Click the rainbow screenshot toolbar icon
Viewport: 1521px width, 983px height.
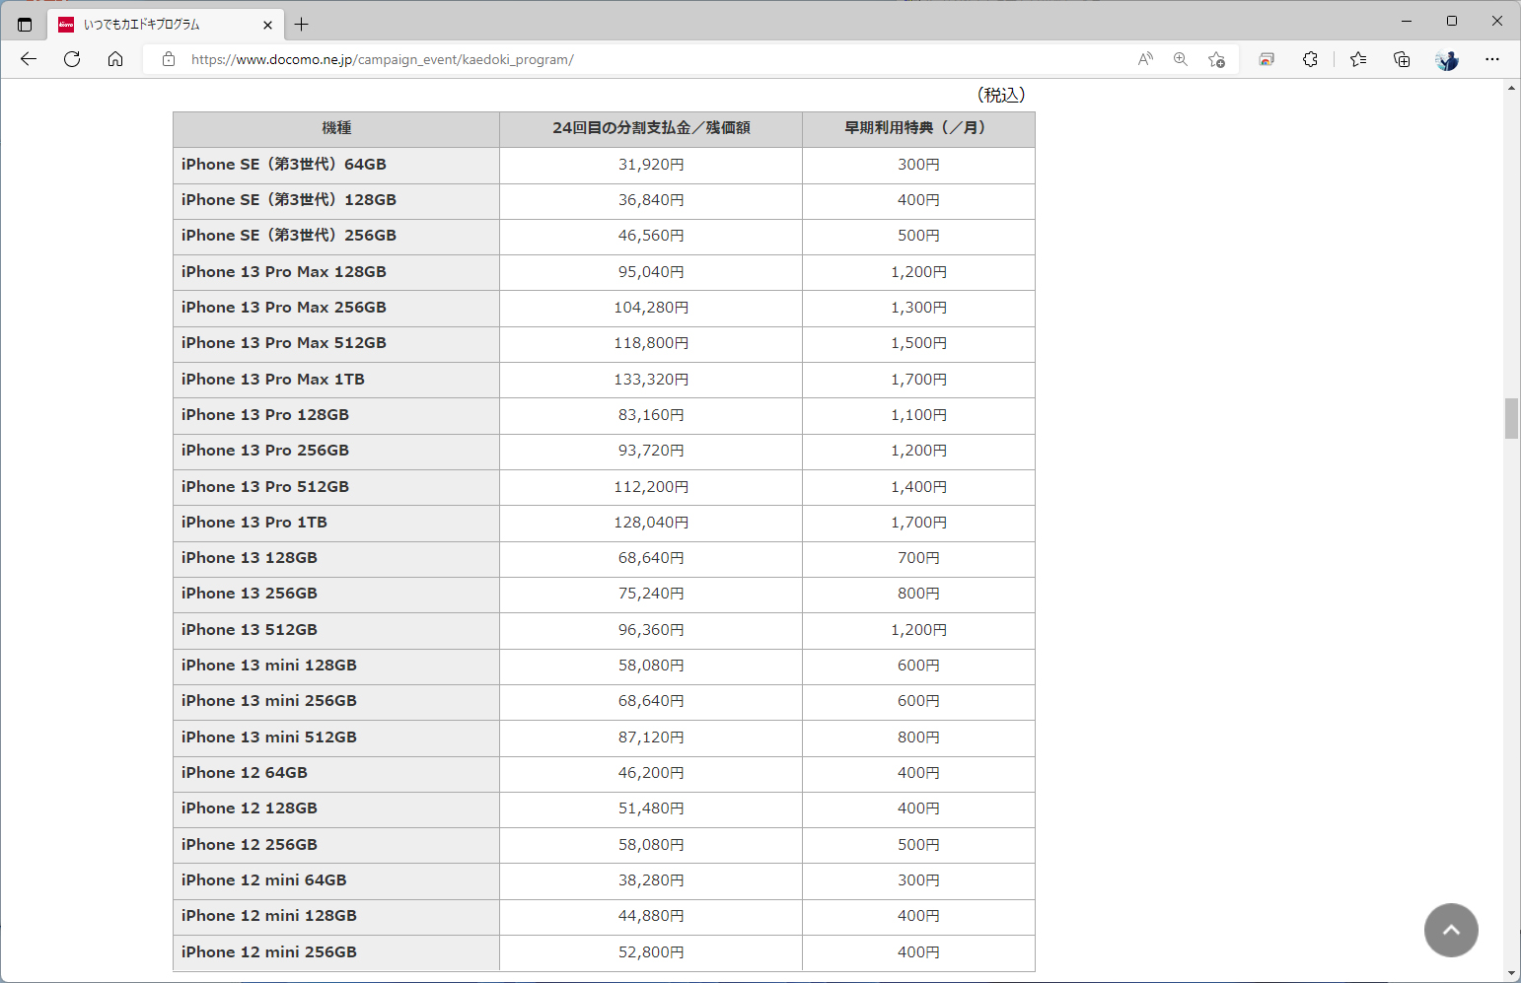(1267, 59)
